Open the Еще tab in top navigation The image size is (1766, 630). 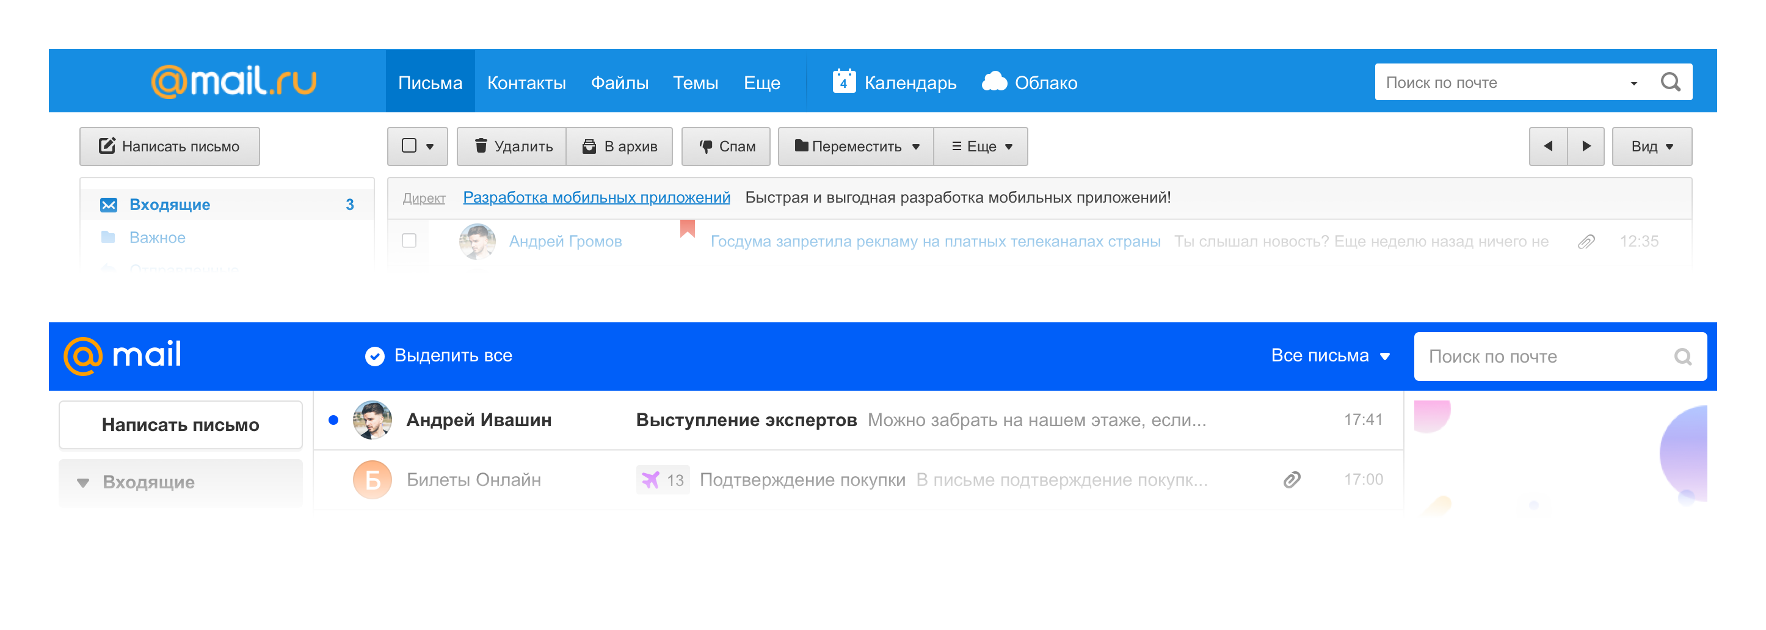[x=761, y=82]
